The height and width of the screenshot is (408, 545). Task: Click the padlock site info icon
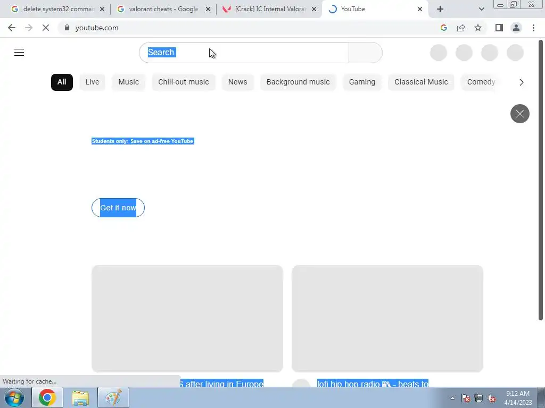coord(67,28)
